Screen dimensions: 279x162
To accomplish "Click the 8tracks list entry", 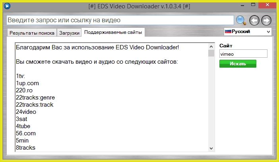I will (x=25, y=148).
